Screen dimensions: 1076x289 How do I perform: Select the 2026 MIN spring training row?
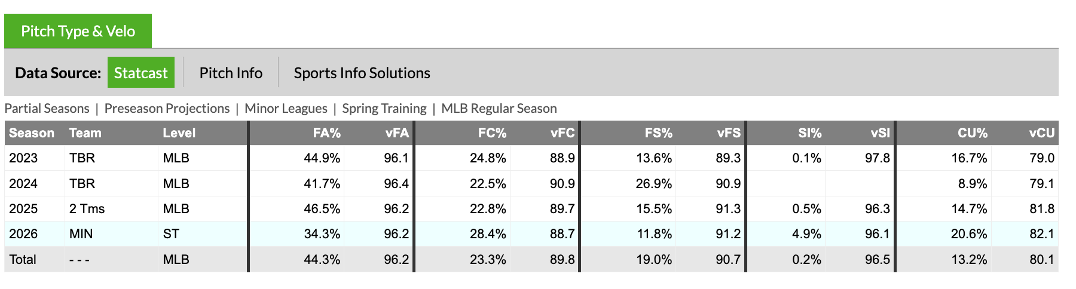(81, 234)
